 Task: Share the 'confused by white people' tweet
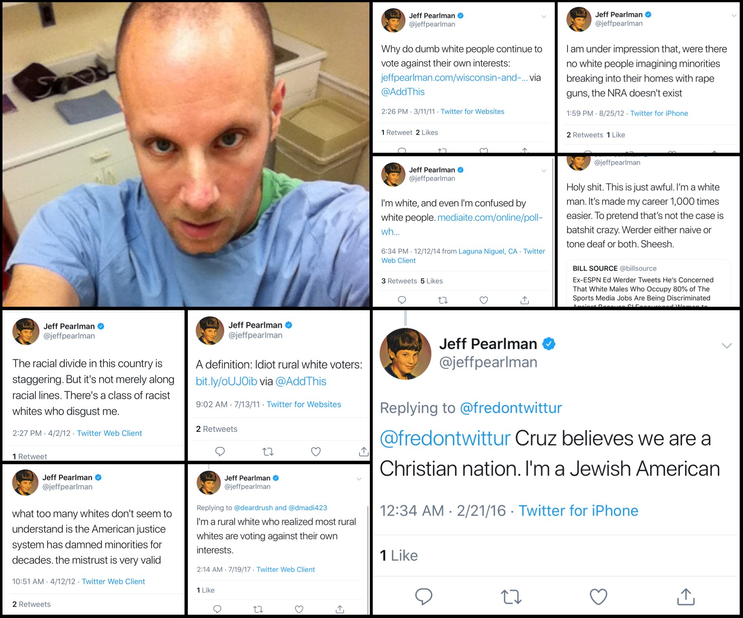[x=525, y=300]
